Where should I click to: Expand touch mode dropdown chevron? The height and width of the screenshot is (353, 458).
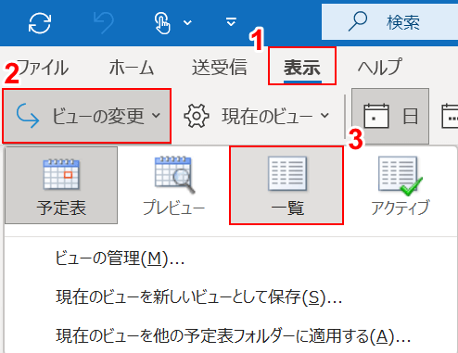[187, 22]
